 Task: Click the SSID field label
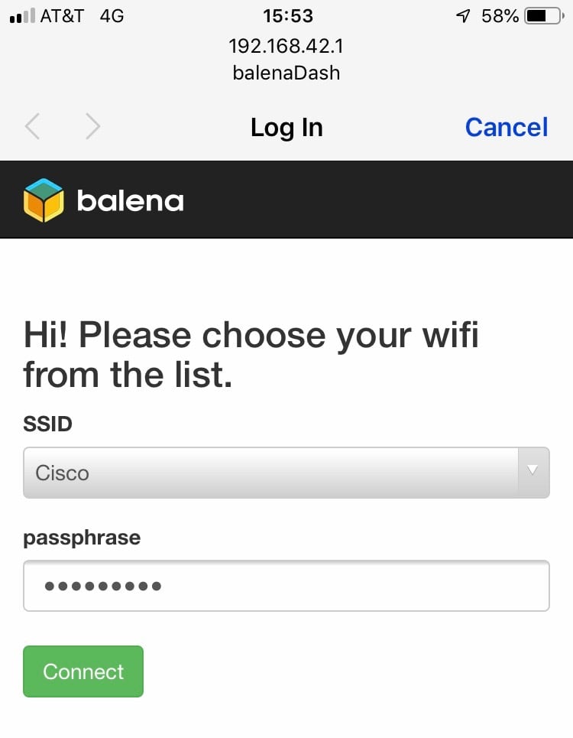[x=47, y=424]
